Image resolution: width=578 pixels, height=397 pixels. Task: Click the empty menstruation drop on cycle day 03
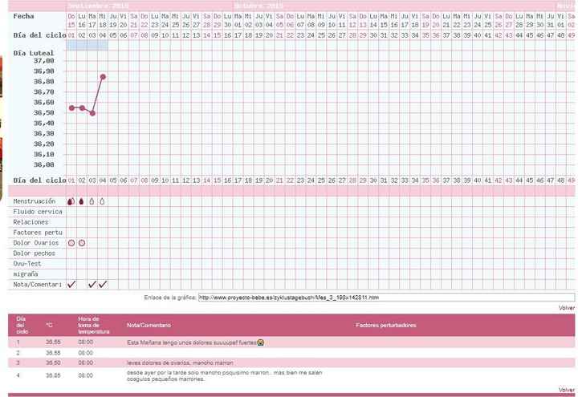[92, 201]
